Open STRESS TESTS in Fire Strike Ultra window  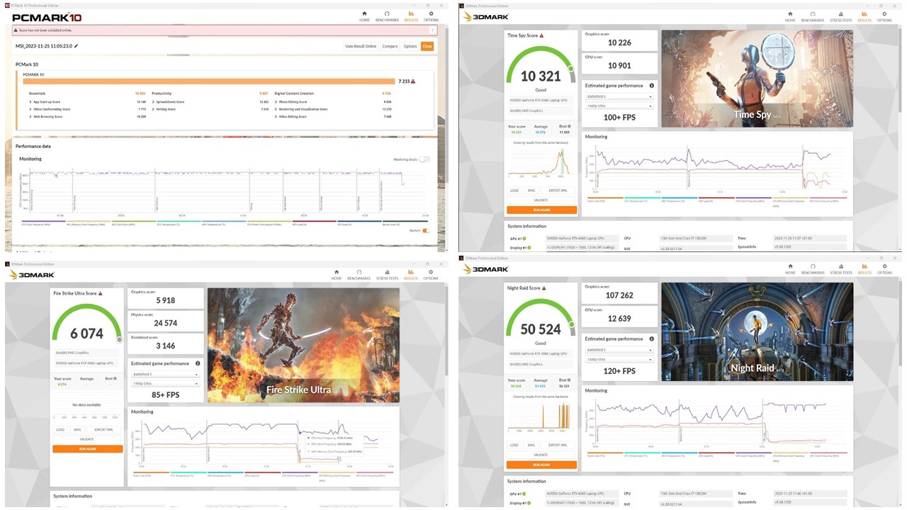pyautogui.click(x=388, y=275)
